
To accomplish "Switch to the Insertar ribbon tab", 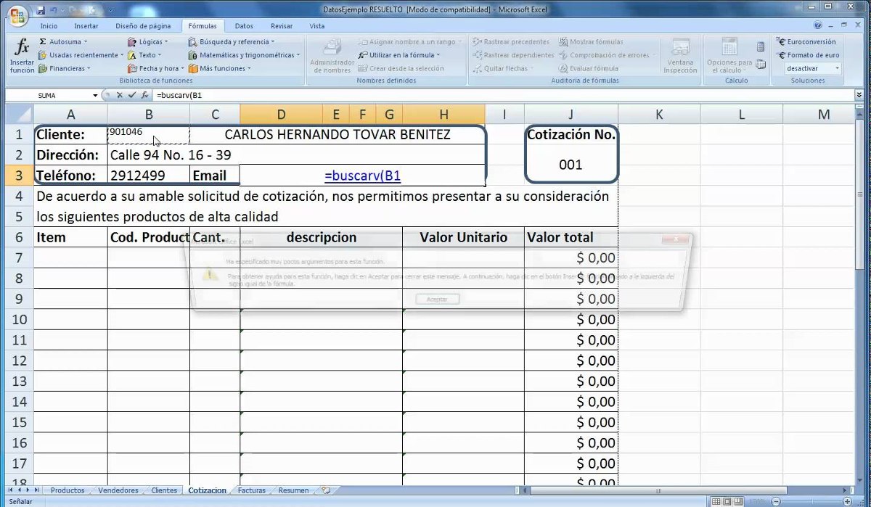I will tap(86, 25).
